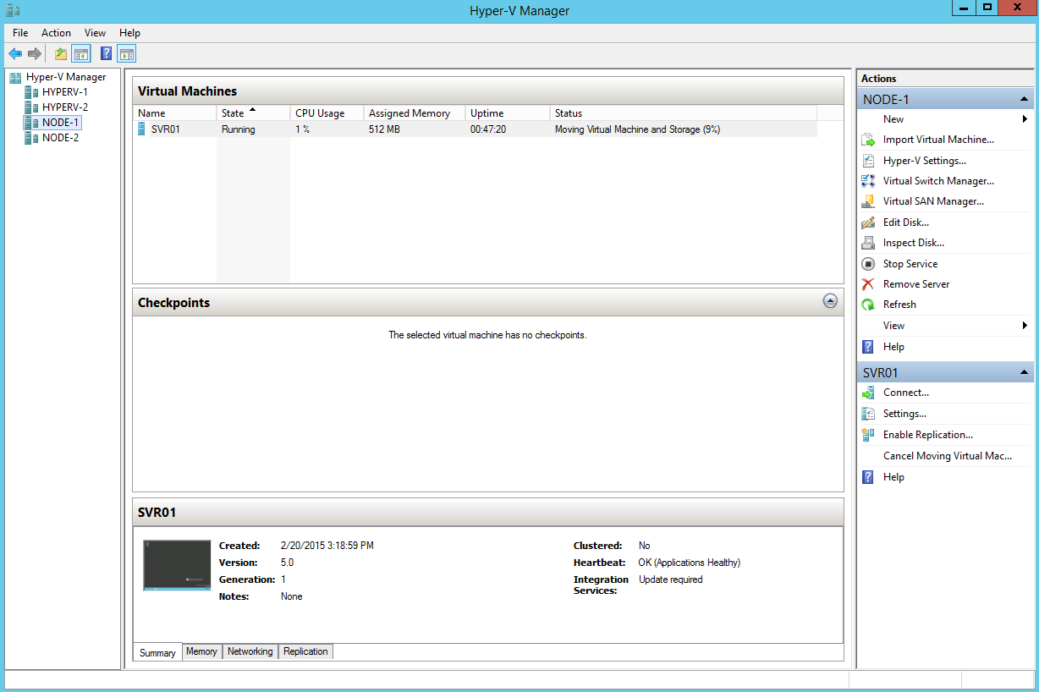Image resolution: width=1039 pixels, height=692 pixels.
Task: Click the blue Help toolbar icon
Action: coord(106,54)
